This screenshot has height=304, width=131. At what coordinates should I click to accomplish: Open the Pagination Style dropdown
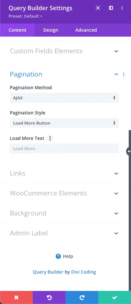point(64,123)
